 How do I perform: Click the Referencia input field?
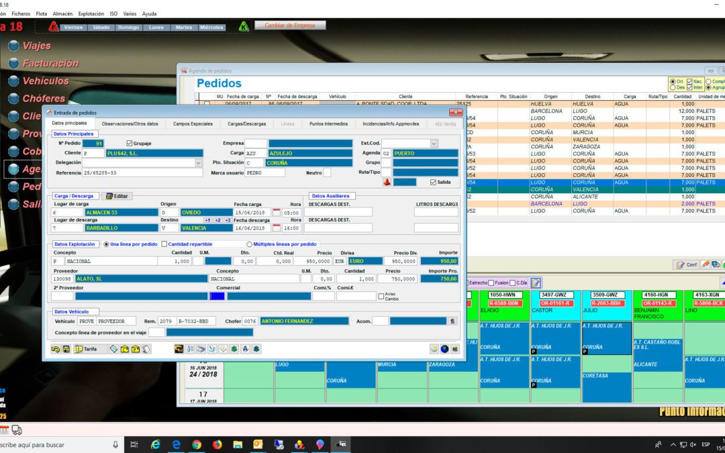[x=142, y=173]
